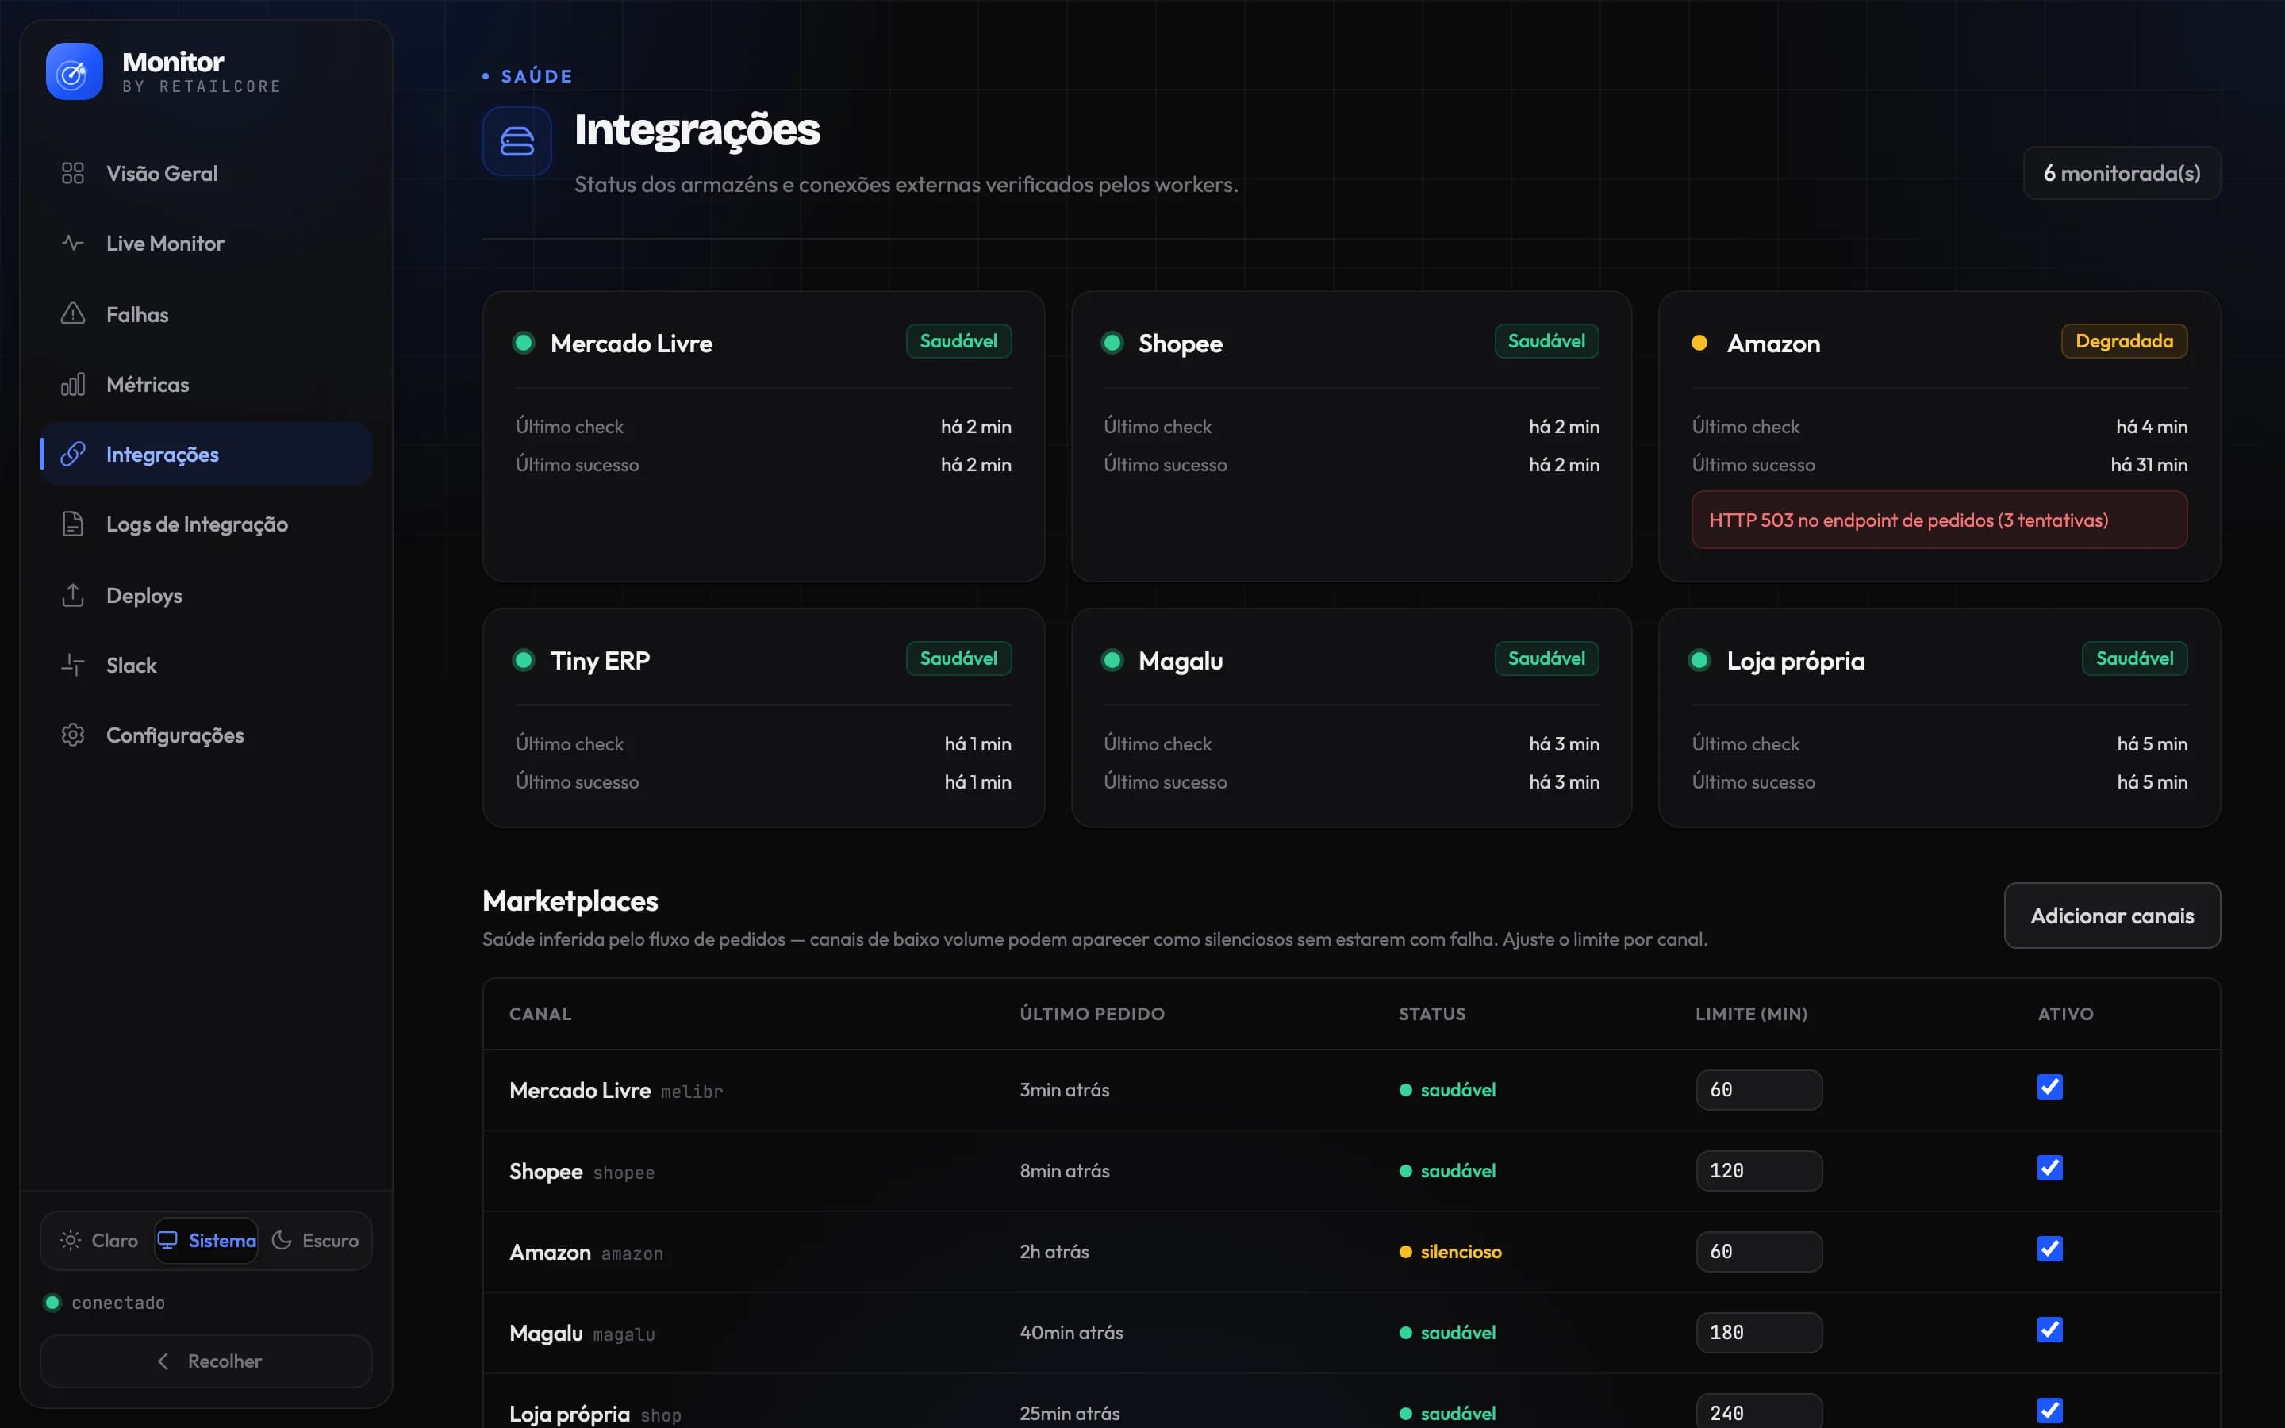2285x1428 pixels.
Task: Click the Visão Geral grid icon
Action: [x=73, y=174]
